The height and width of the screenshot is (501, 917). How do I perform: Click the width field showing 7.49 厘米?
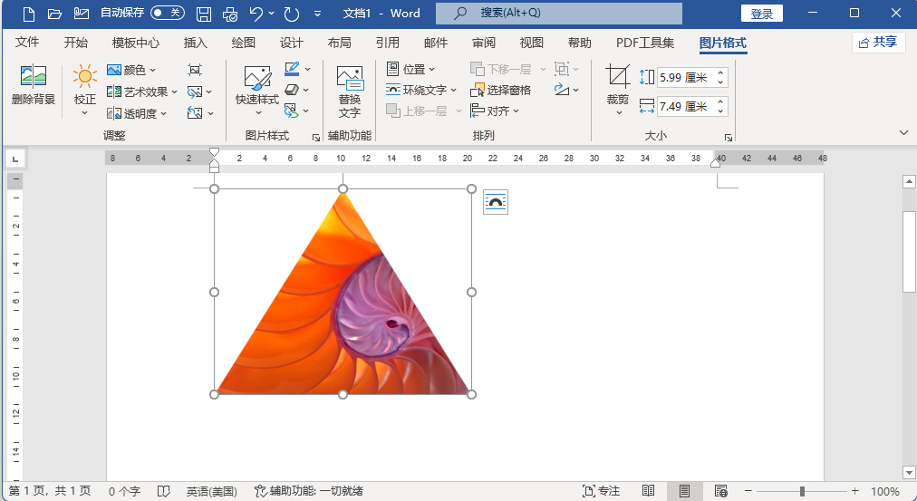click(x=685, y=106)
